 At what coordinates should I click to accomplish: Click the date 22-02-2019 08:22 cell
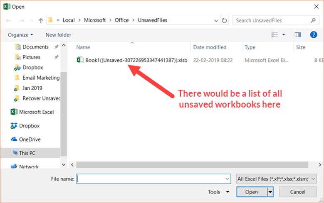tap(213, 60)
